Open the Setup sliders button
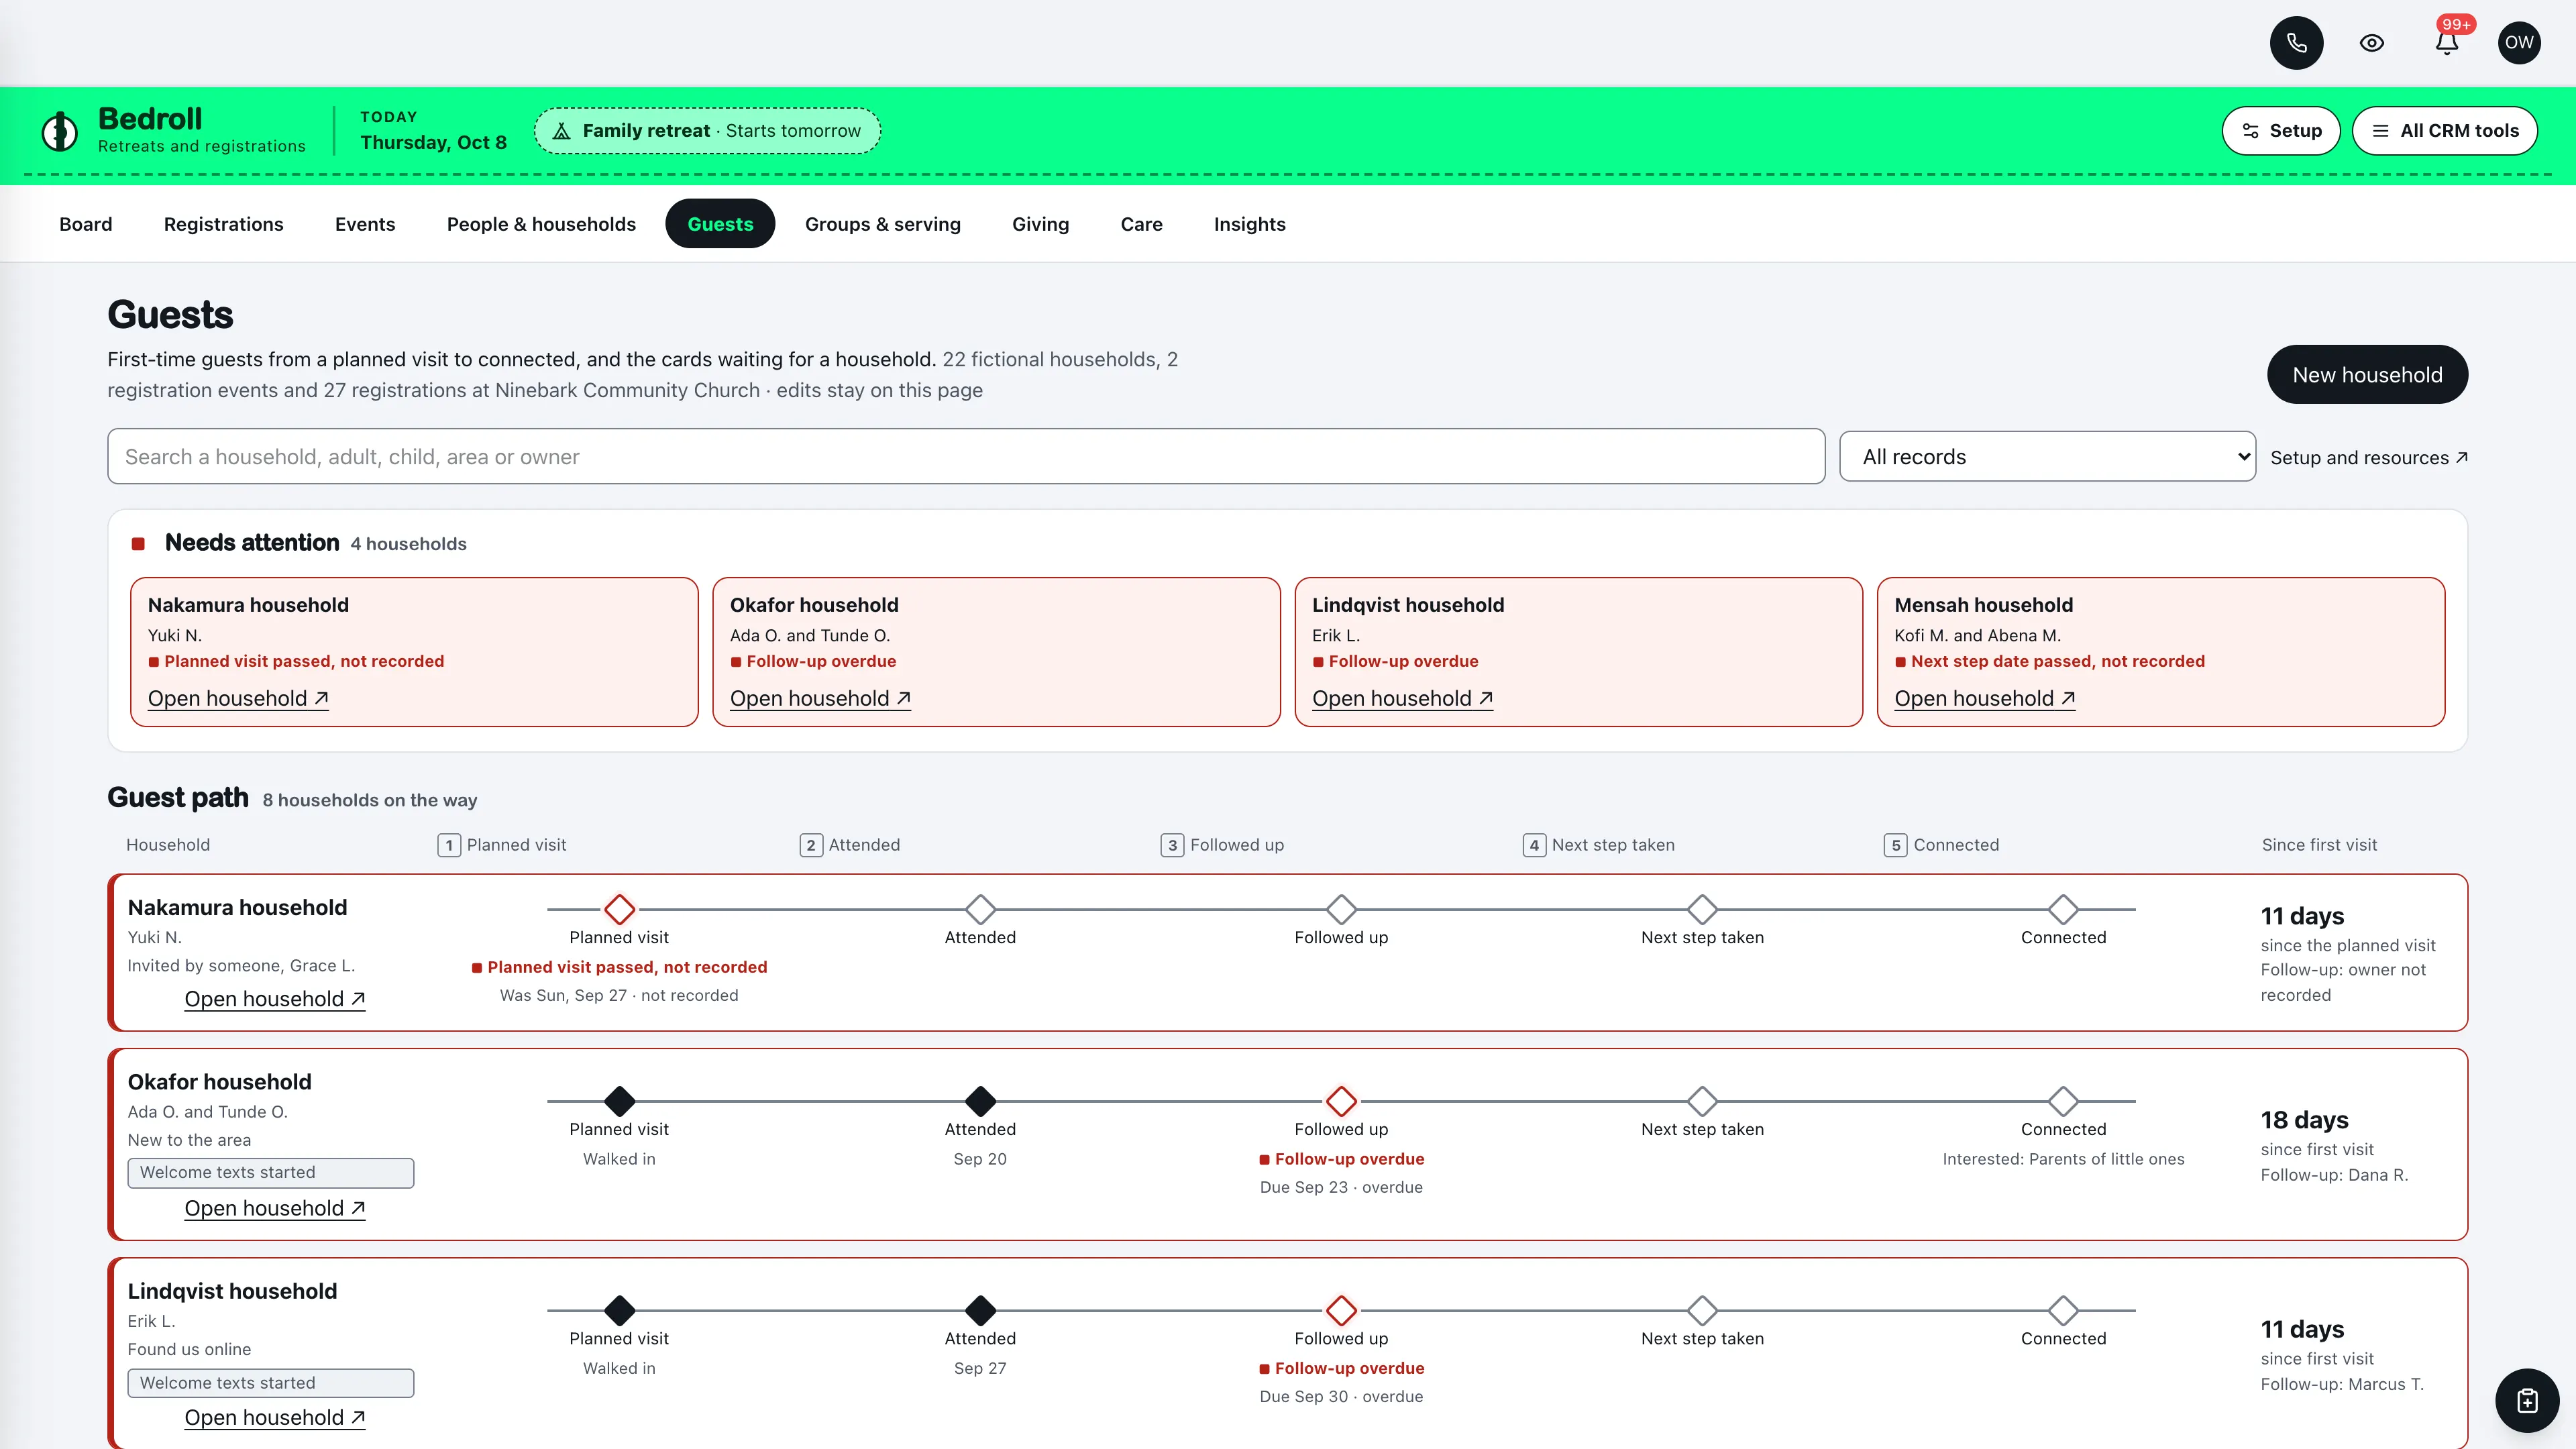Image resolution: width=2576 pixels, height=1449 pixels. click(x=2280, y=131)
